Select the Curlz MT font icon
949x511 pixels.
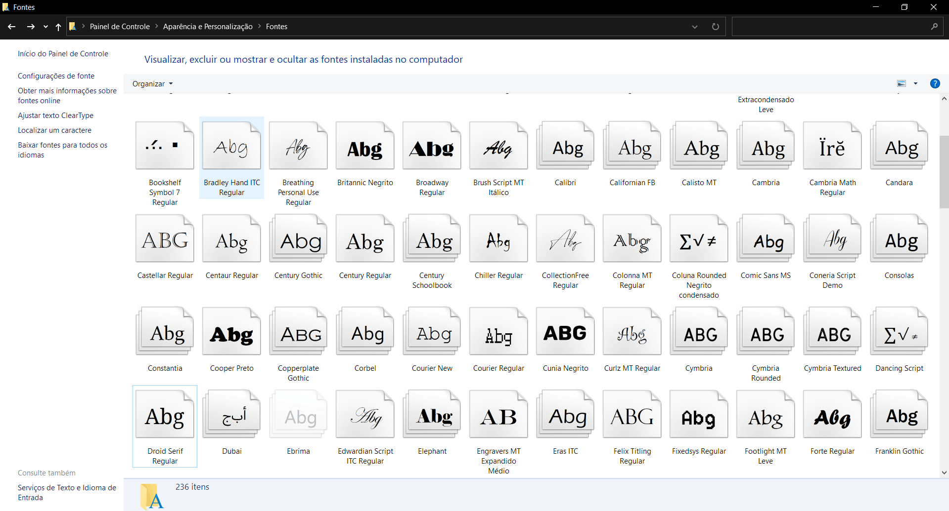click(632, 331)
